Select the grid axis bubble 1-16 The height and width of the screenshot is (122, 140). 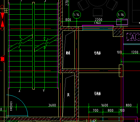121,15
